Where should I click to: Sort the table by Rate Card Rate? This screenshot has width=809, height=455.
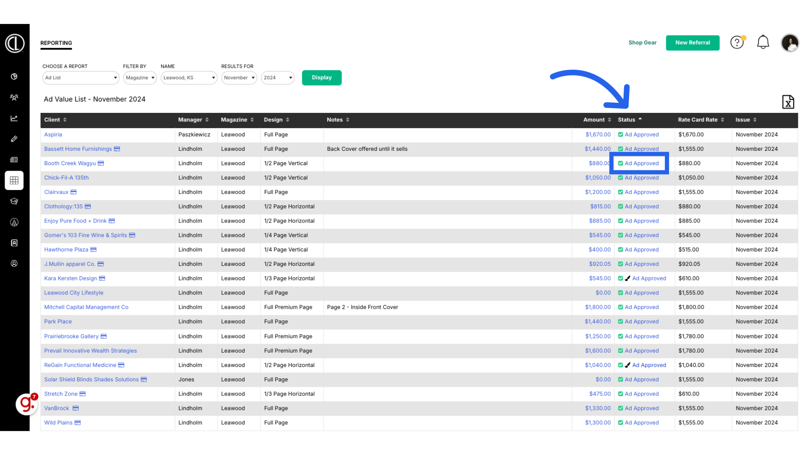coord(701,120)
